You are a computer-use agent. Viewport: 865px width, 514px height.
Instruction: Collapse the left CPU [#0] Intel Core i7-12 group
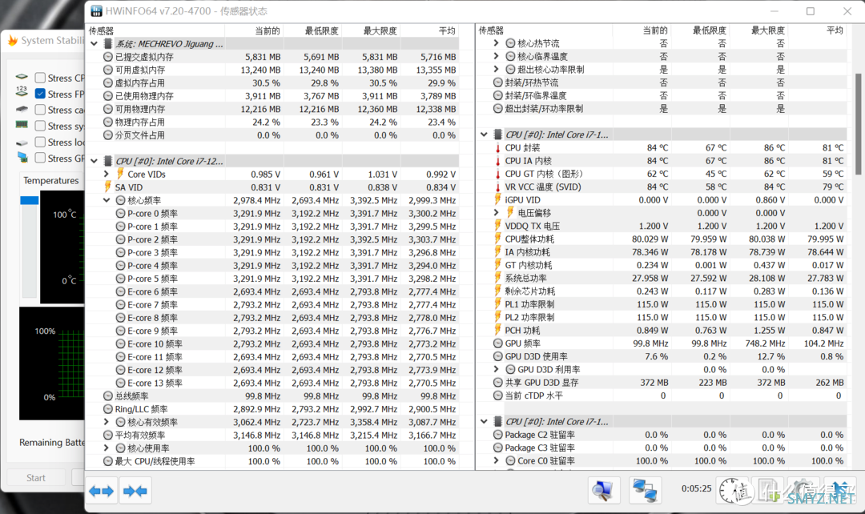tap(95, 161)
